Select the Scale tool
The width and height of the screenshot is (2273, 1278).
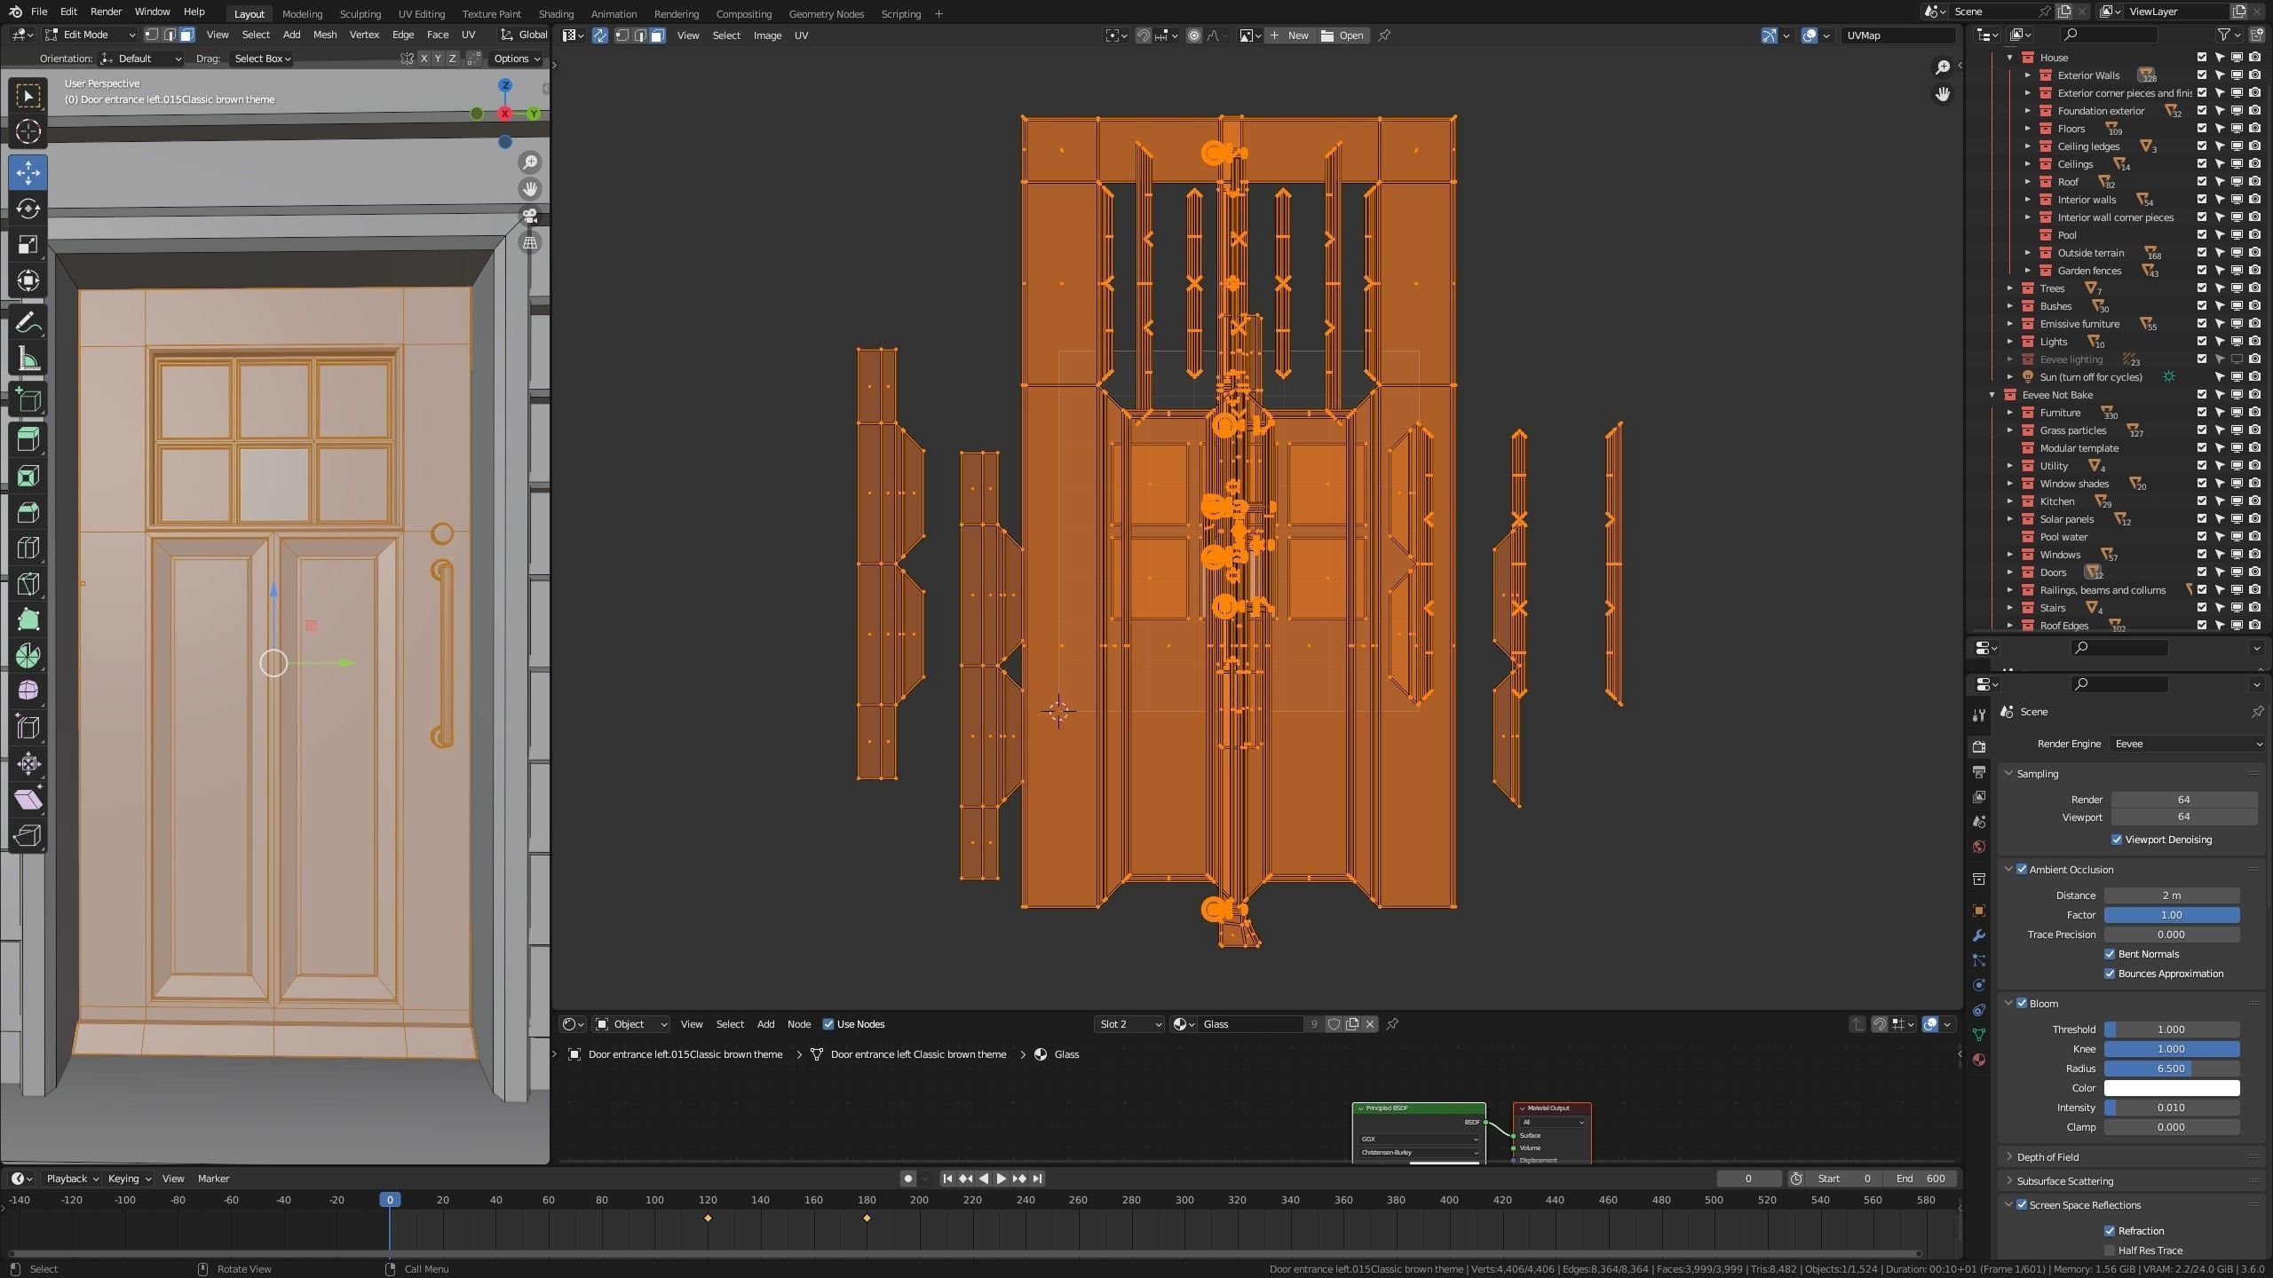tap(28, 245)
